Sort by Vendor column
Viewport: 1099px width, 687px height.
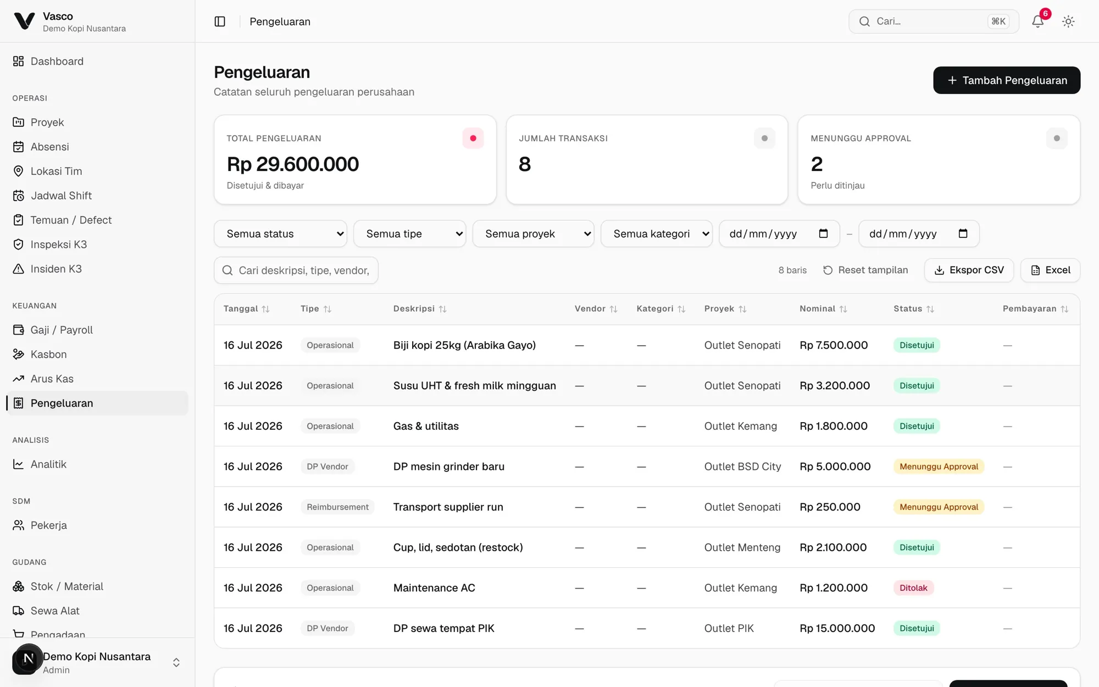[x=596, y=309]
